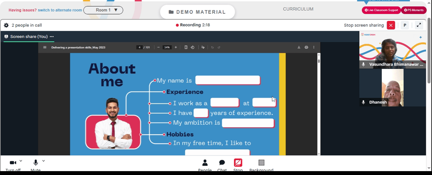Expand the call to fullscreen

(419, 25)
